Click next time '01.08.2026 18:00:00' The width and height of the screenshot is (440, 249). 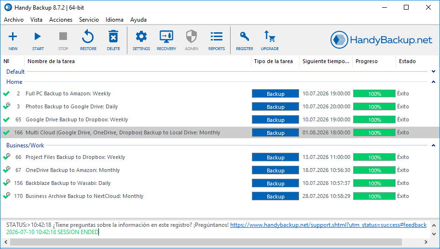(x=326, y=132)
